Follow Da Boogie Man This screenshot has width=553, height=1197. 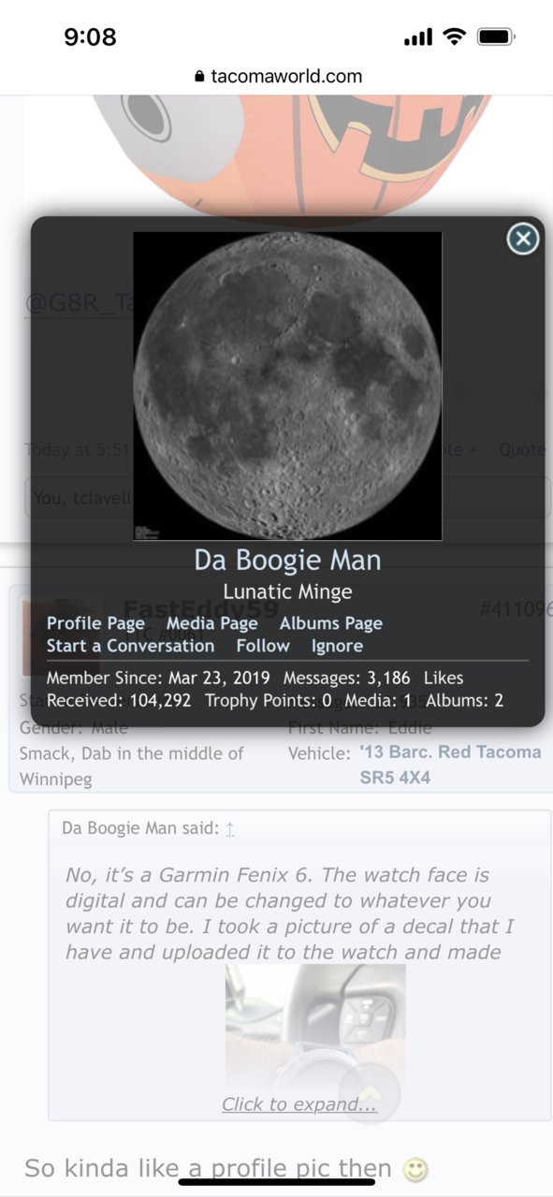tap(262, 646)
